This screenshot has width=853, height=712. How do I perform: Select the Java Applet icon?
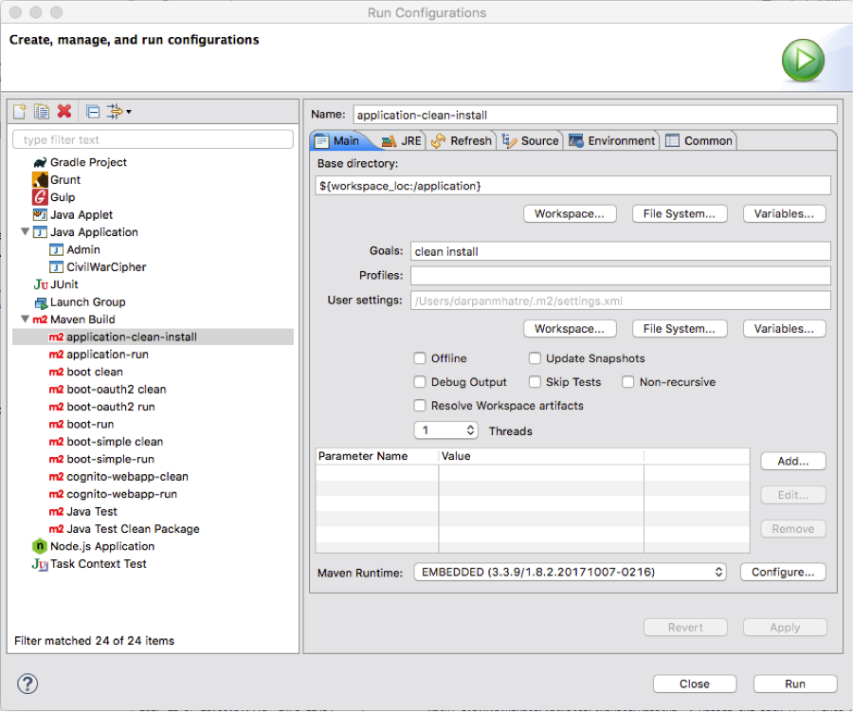[40, 214]
